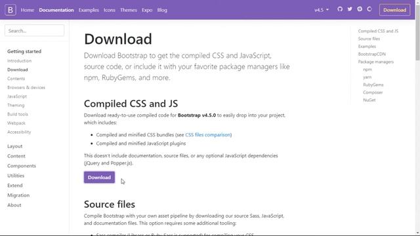Open Build tools in sidebar
The height and width of the screenshot is (236, 420).
pyautogui.click(x=18, y=114)
